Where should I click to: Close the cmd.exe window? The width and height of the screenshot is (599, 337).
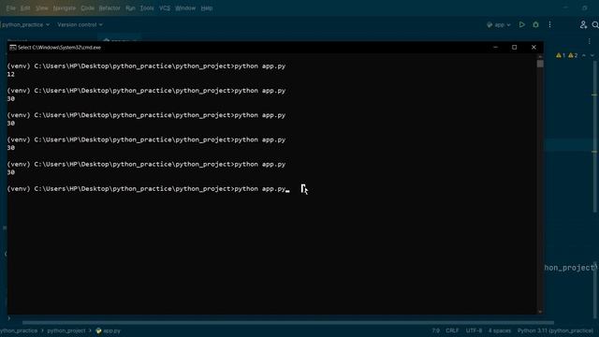[533, 48]
